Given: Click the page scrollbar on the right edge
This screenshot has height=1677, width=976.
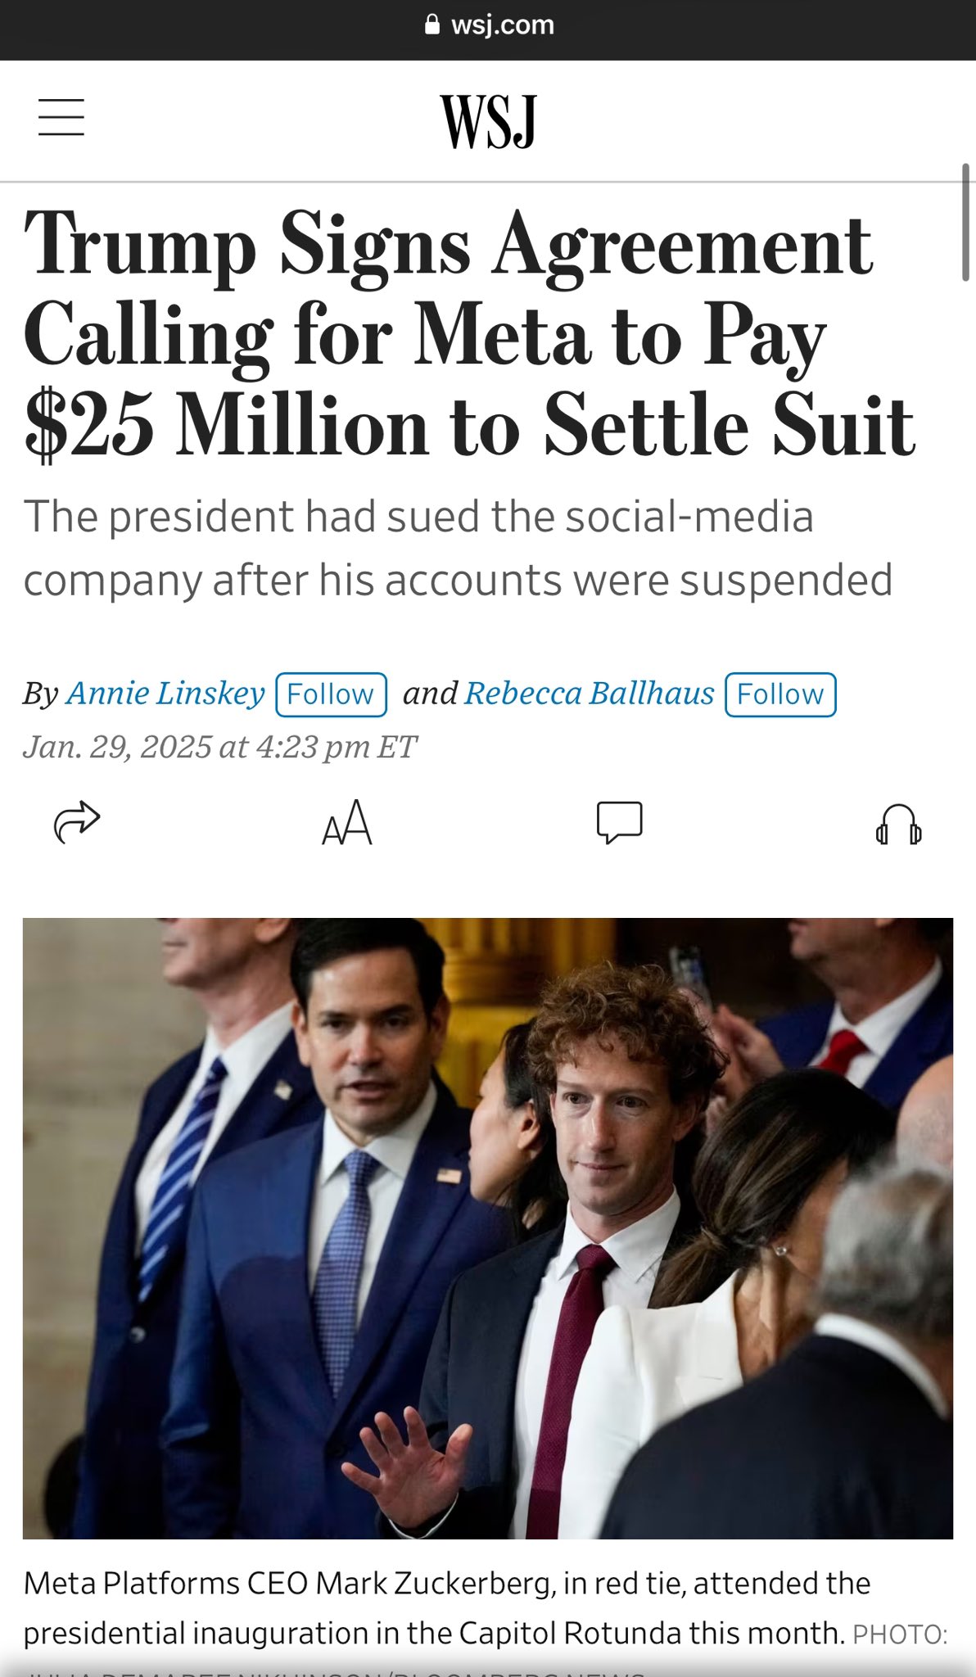Looking at the screenshot, I should (x=966, y=223).
